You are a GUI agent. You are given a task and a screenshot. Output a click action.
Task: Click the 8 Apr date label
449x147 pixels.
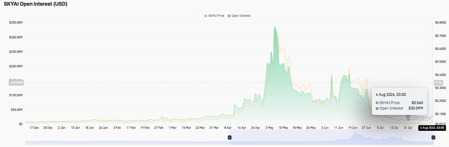point(228,128)
